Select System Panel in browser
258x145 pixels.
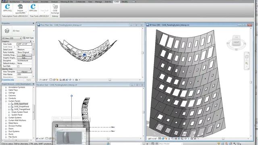(x=17, y=115)
